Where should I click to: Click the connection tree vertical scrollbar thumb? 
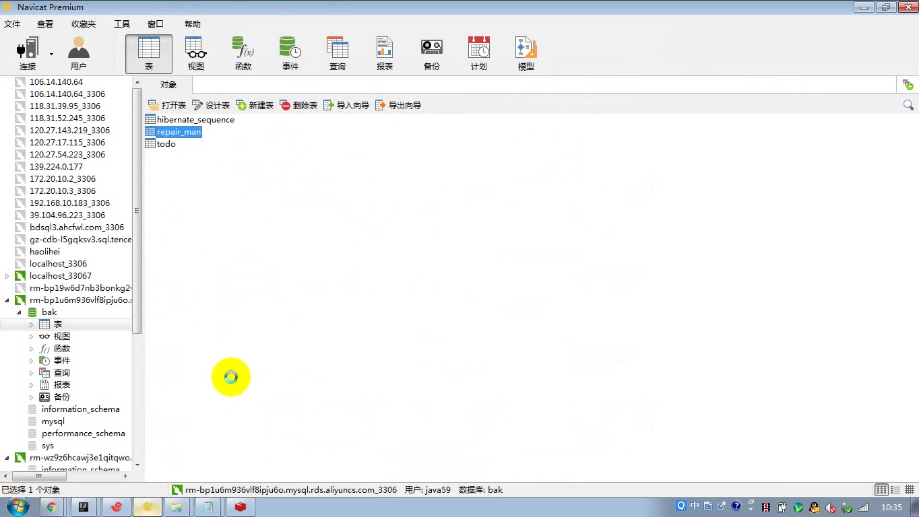pos(137,211)
